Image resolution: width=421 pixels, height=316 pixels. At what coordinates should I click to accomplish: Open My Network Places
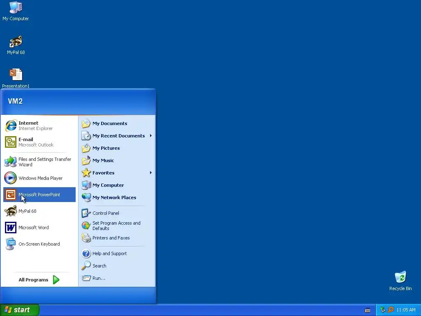click(x=117, y=197)
